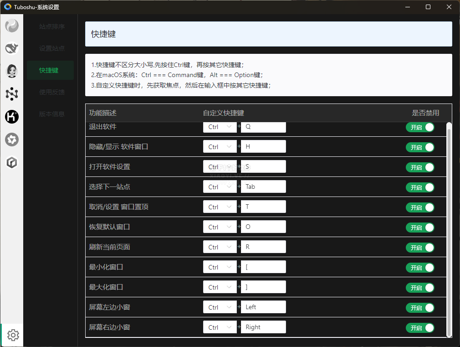Focus the Left key input field
Screen dimensions: 460x347
click(263, 307)
